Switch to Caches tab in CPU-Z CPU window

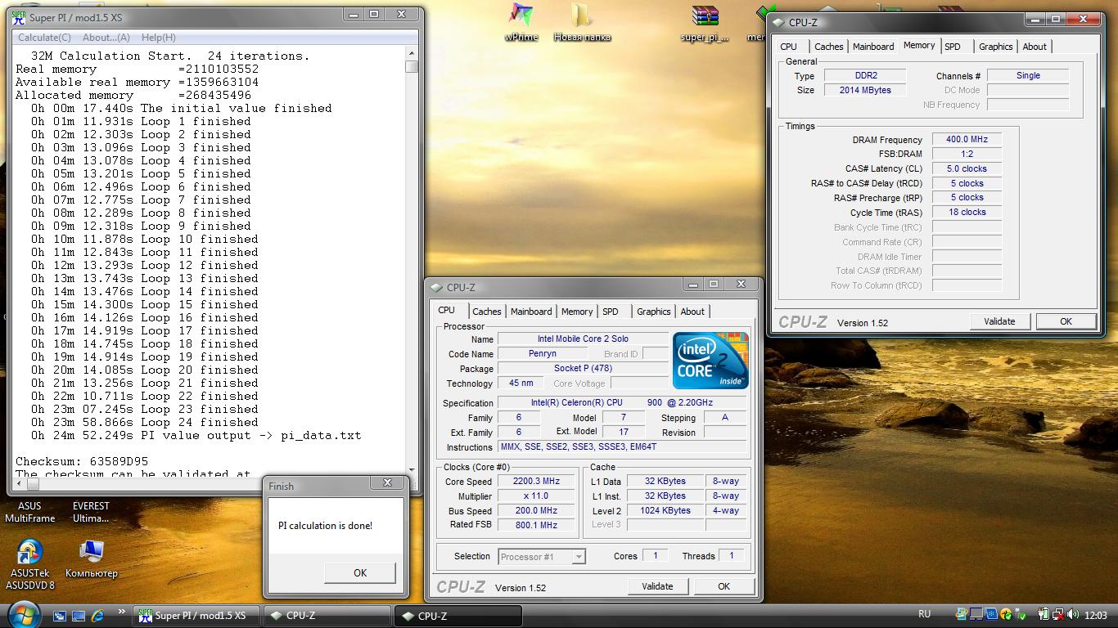coord(487,312)
